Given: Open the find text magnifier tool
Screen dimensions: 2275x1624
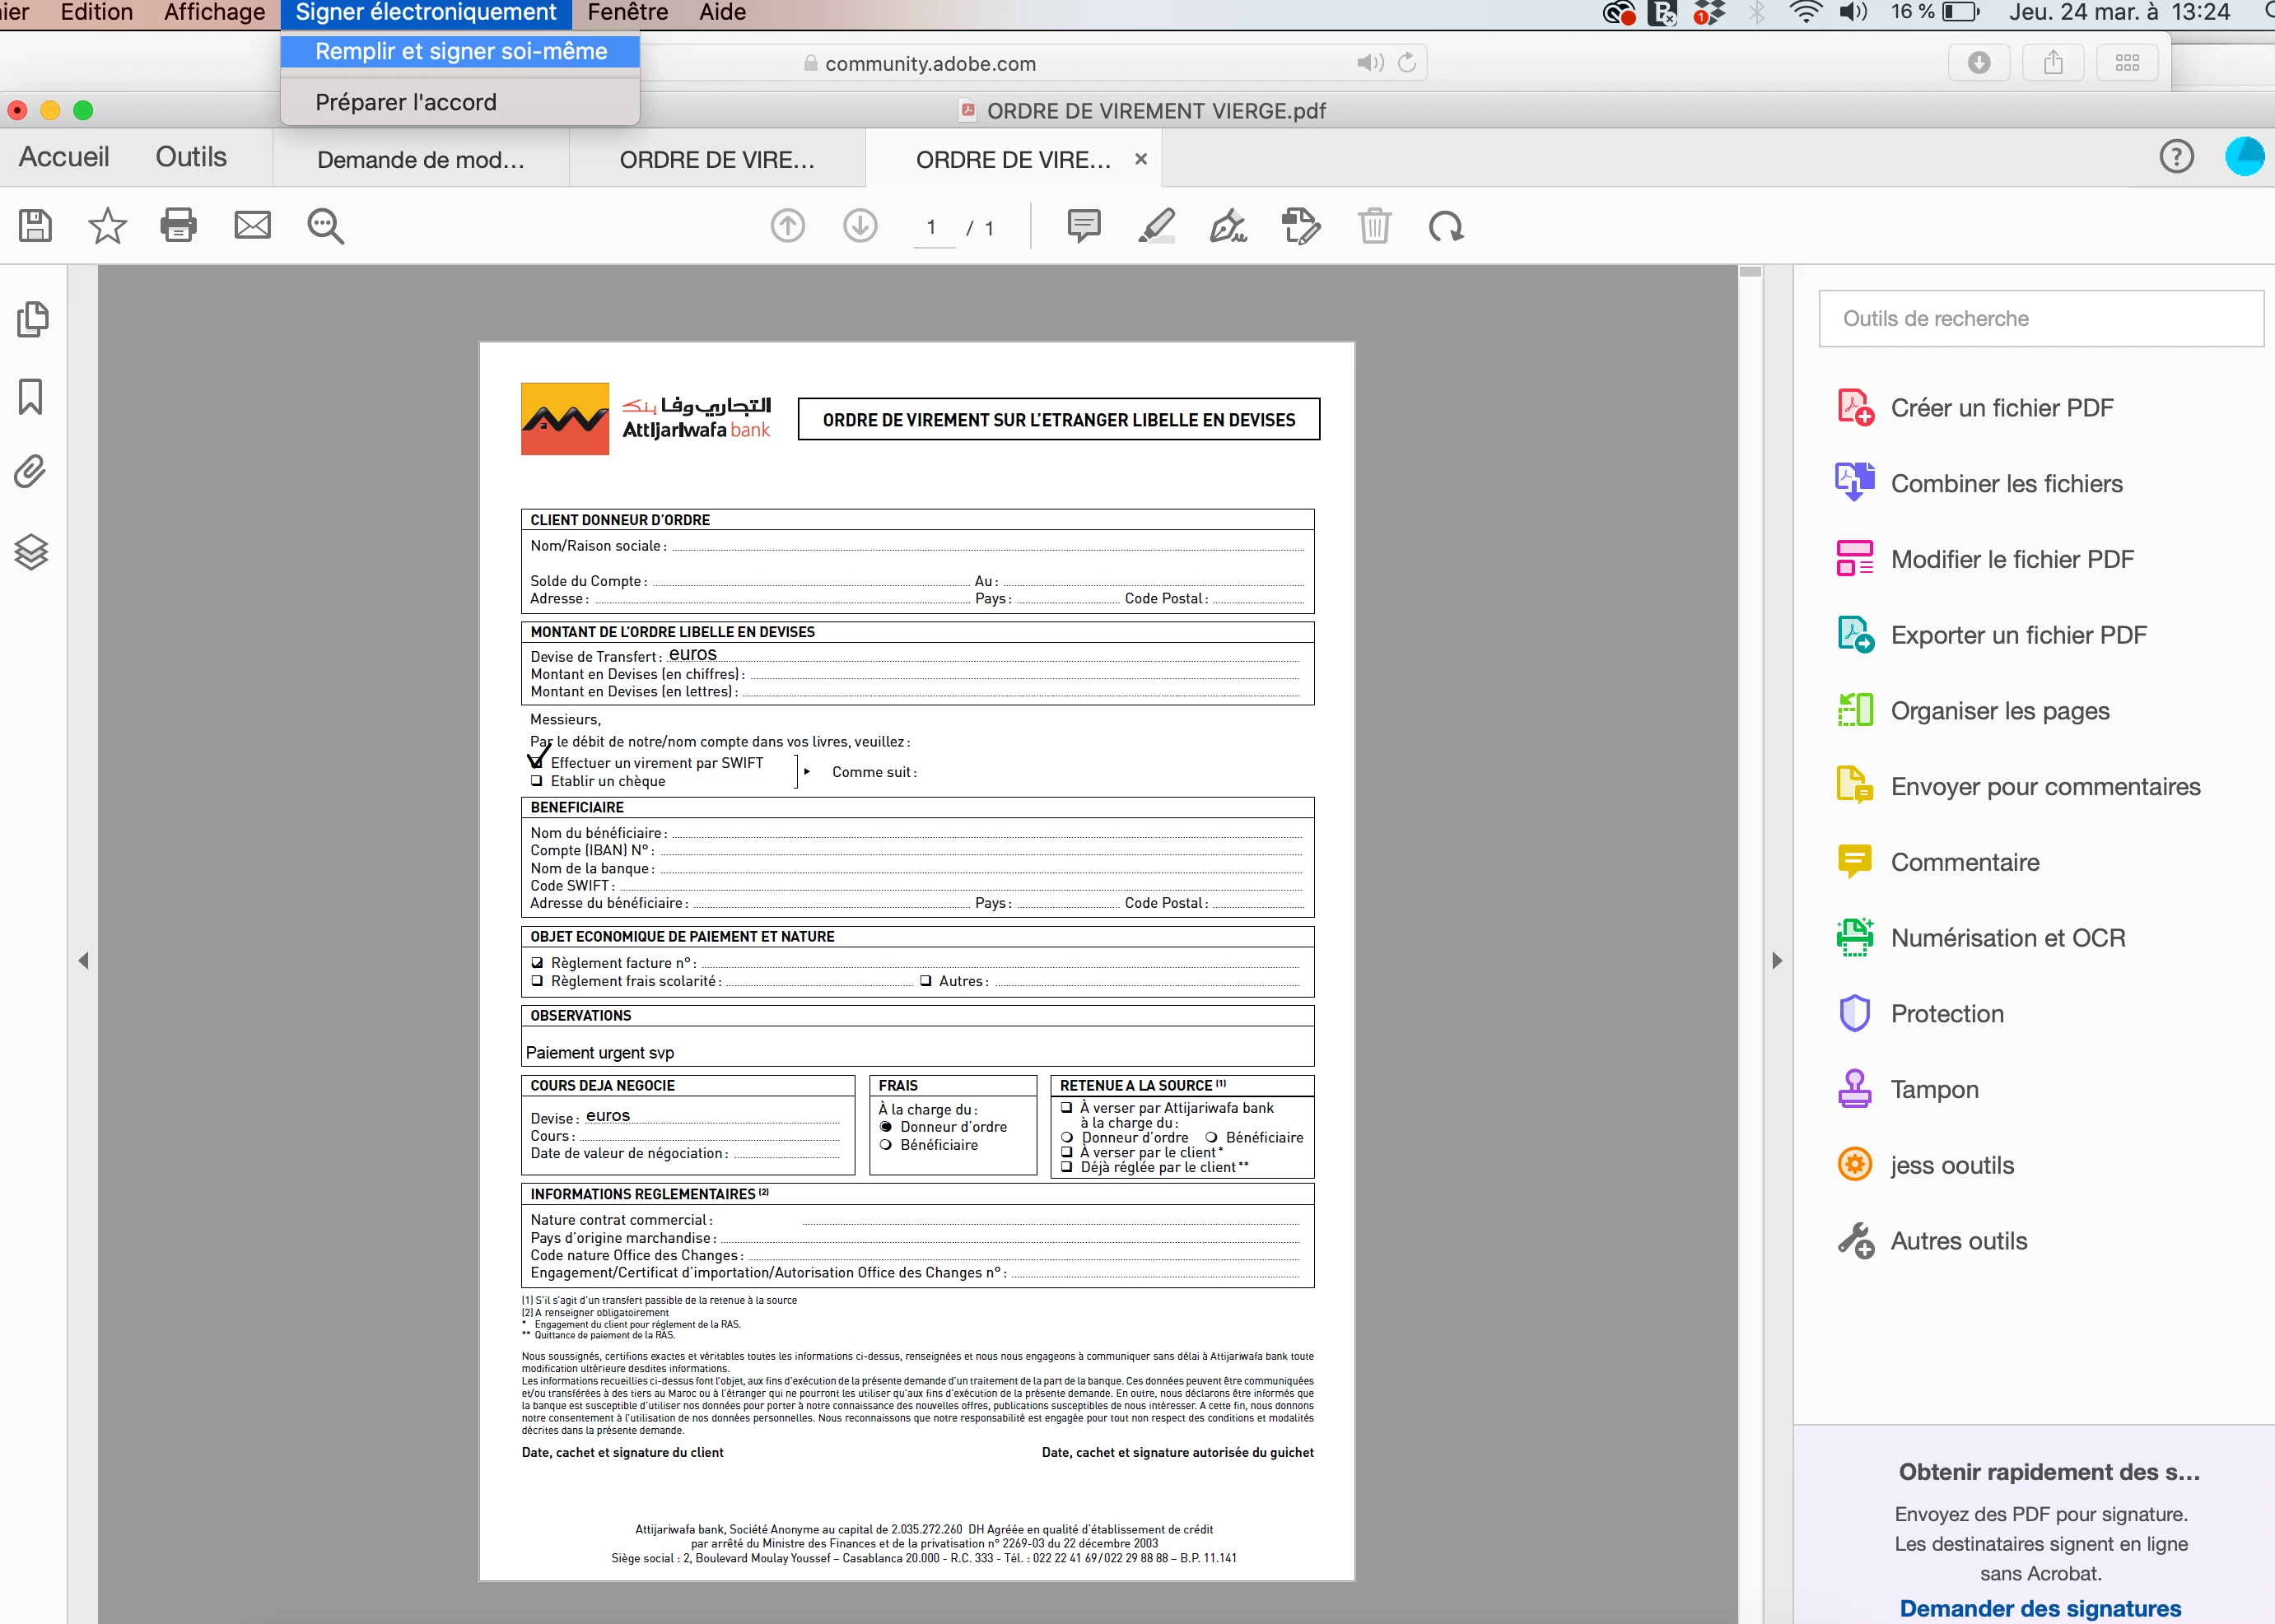Looking at the screenshot, I should point(325,226).
